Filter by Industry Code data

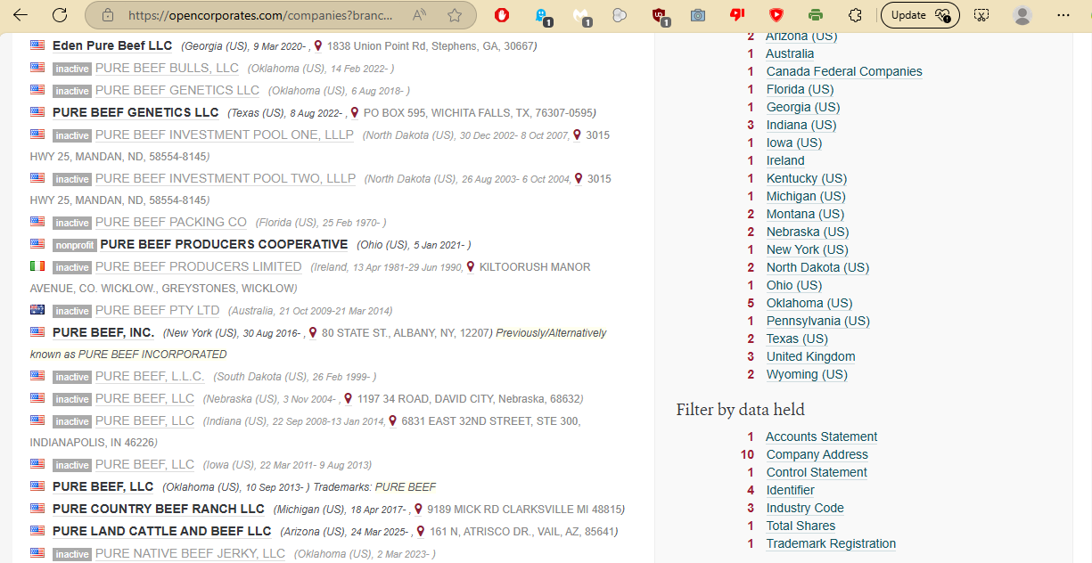coord(806,508)
